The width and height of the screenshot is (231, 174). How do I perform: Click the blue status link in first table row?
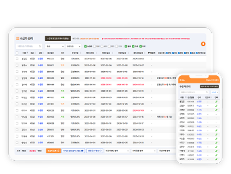[x=40, y=59]
